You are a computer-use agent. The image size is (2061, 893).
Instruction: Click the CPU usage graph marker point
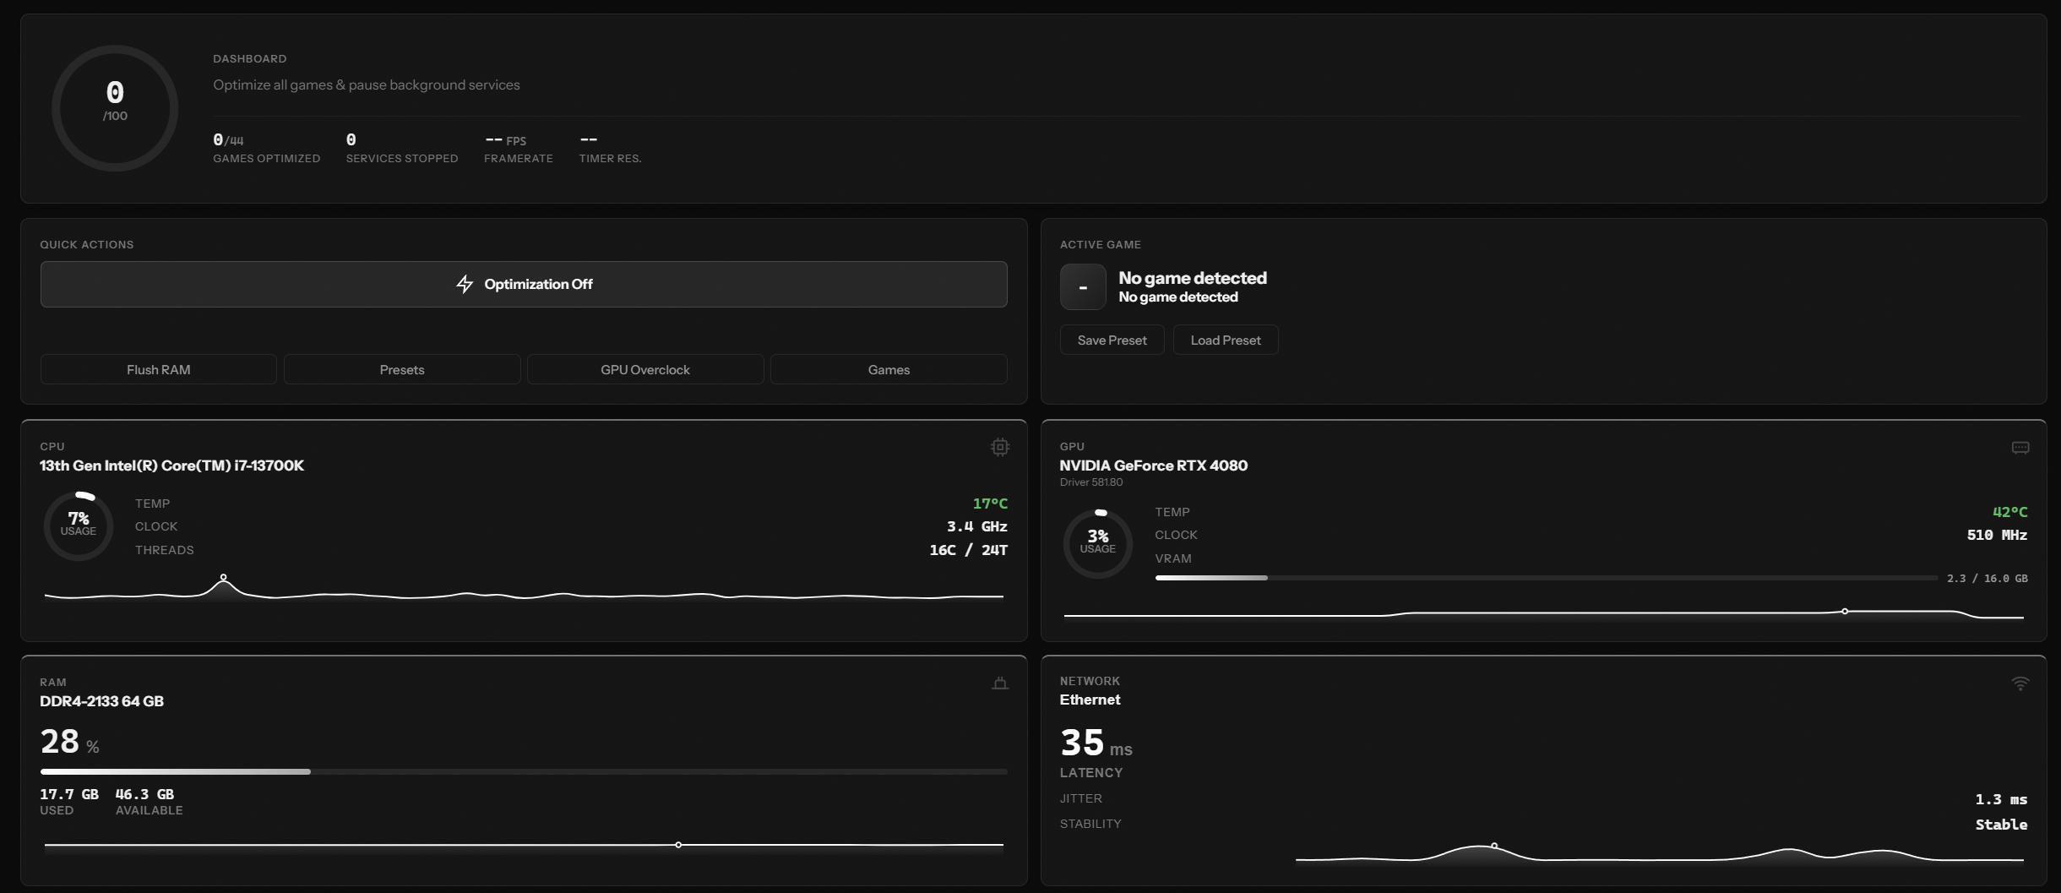click(223, 575)
